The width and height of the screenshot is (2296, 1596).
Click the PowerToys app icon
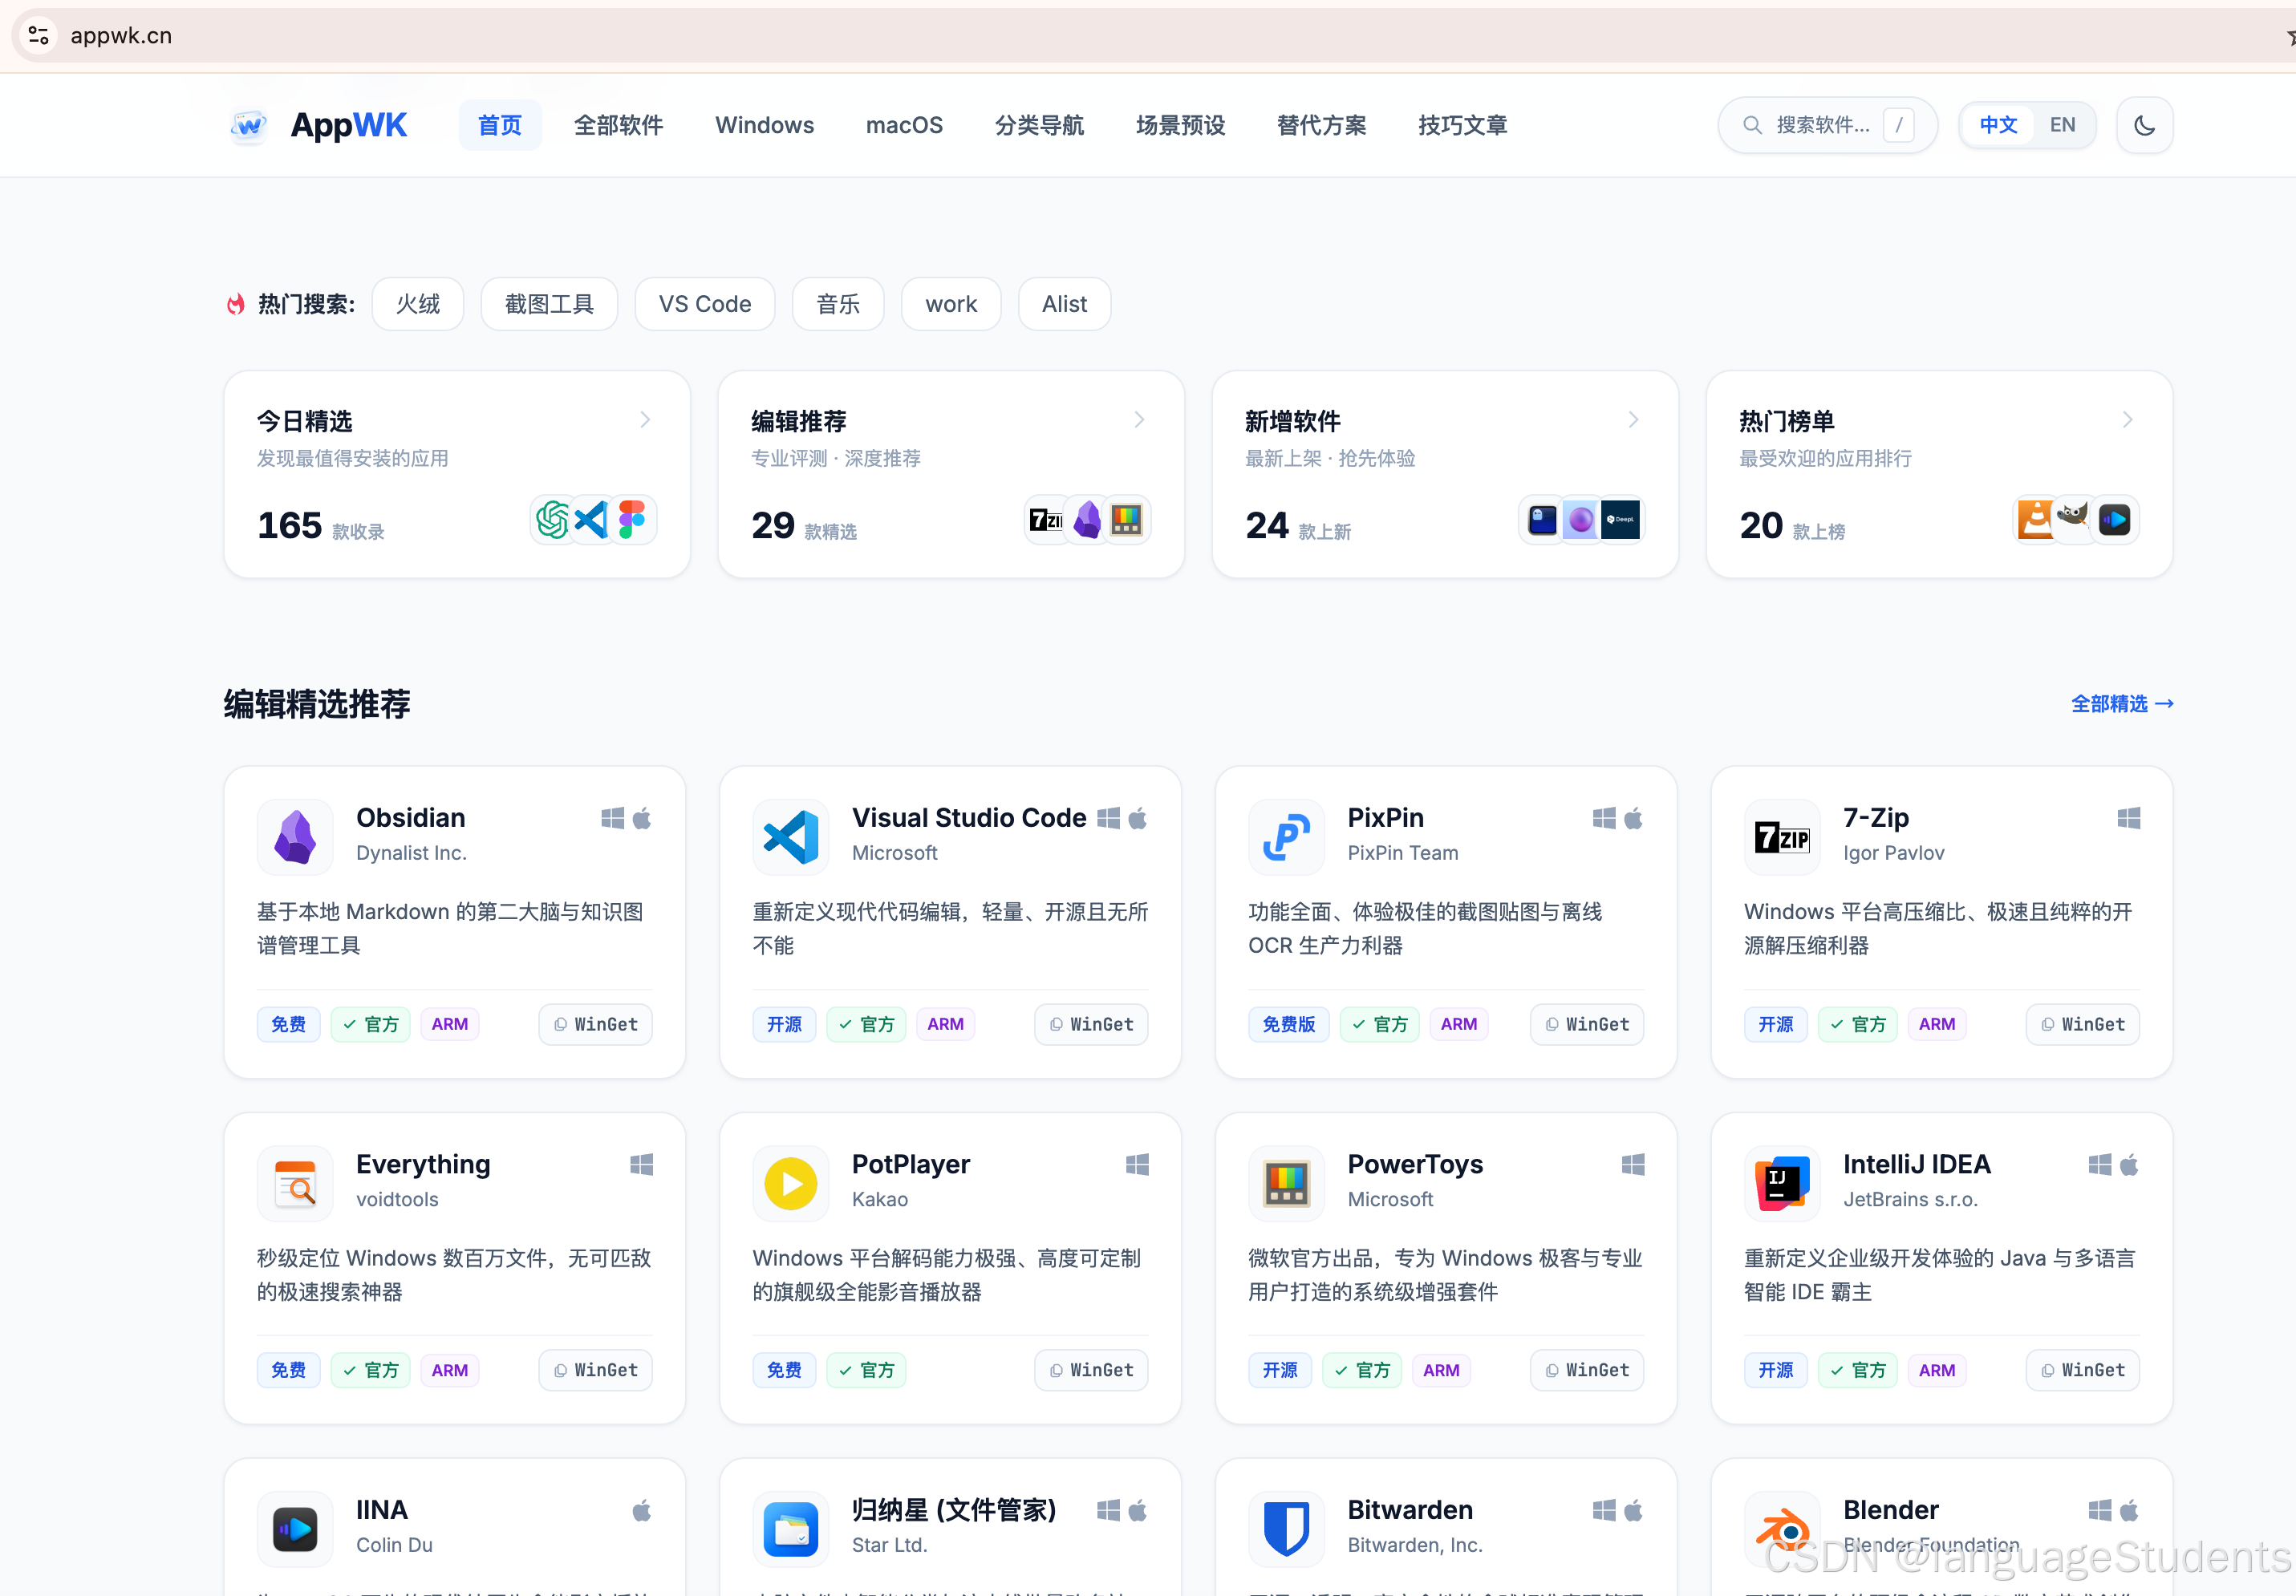(x=1286, y=1183)
